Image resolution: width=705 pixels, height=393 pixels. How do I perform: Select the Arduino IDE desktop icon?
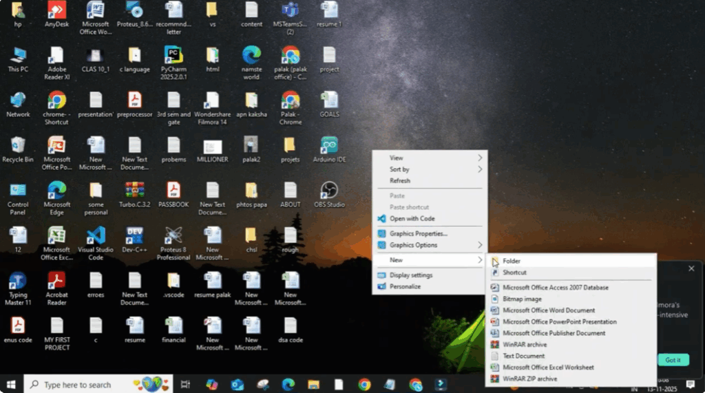pos(329,149)
